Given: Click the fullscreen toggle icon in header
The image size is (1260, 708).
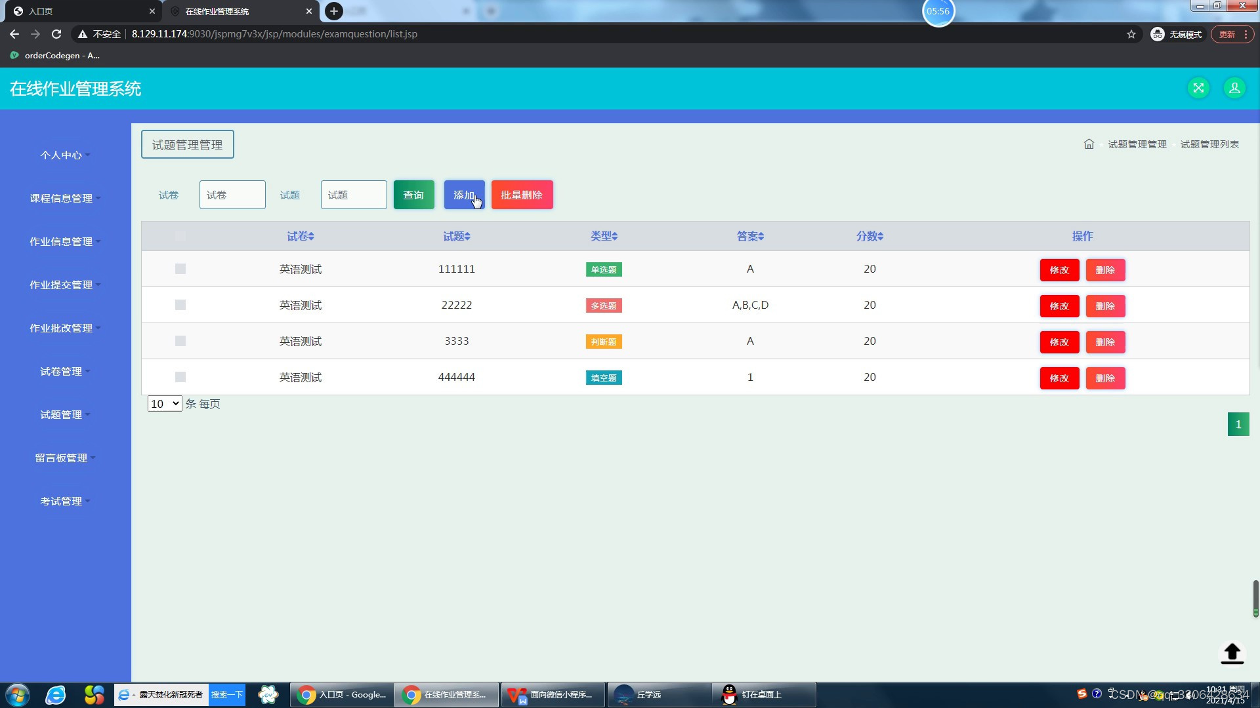Looking at the screenshot, I should click(x=1198, y=88).
